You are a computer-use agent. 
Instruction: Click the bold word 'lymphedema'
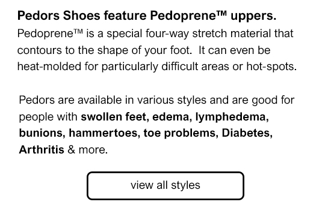tap(230, 117)
